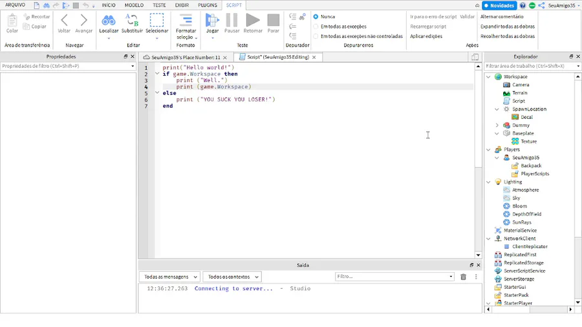
Task: Select the Camera item in Explorer
Action: 516,85
